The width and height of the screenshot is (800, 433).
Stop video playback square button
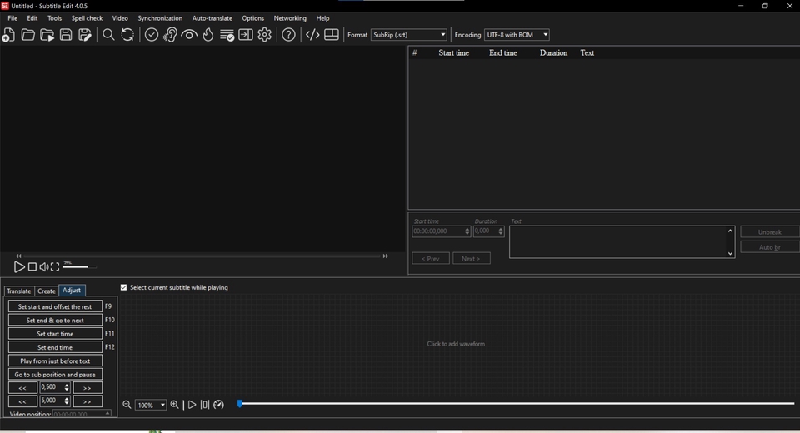pos(32,266)
